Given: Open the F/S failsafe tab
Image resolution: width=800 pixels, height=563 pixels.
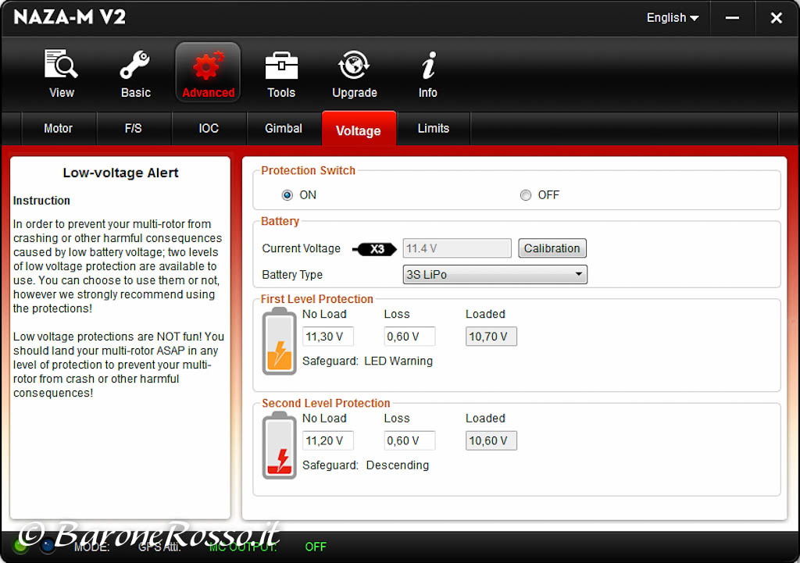Looking at the screenshot, I should coord(134,129).
